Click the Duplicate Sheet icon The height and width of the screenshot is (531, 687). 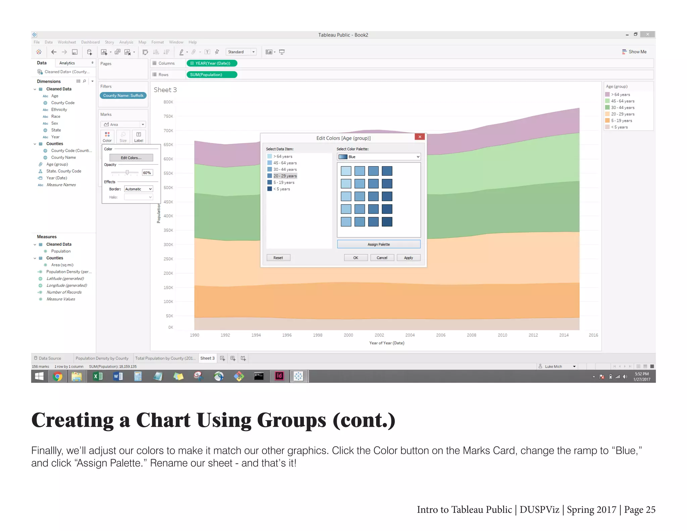click(117, 52)
